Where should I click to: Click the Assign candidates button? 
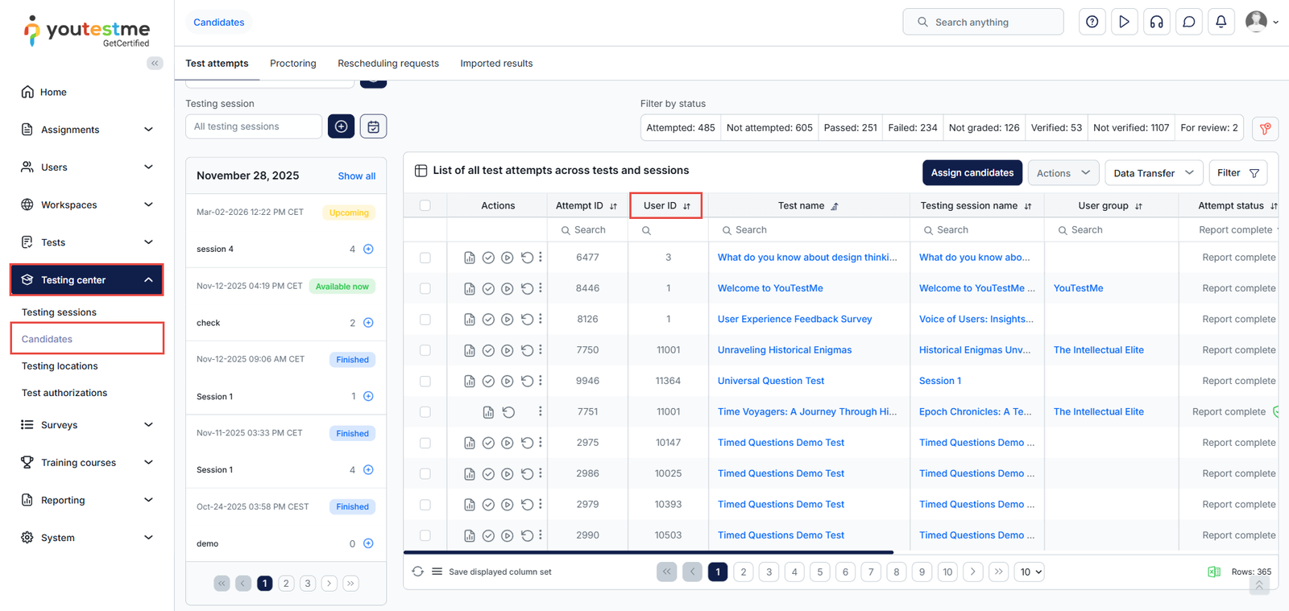click(x=972, y=173)
